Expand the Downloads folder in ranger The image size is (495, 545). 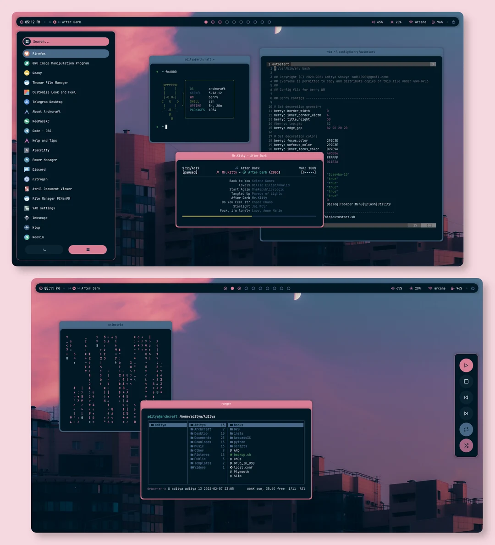coord(203,442)
